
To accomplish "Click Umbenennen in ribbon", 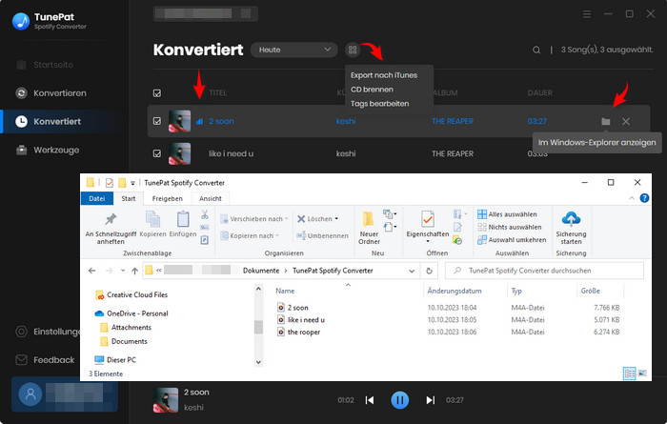I will pyautogui.click(x=322, y=235).
